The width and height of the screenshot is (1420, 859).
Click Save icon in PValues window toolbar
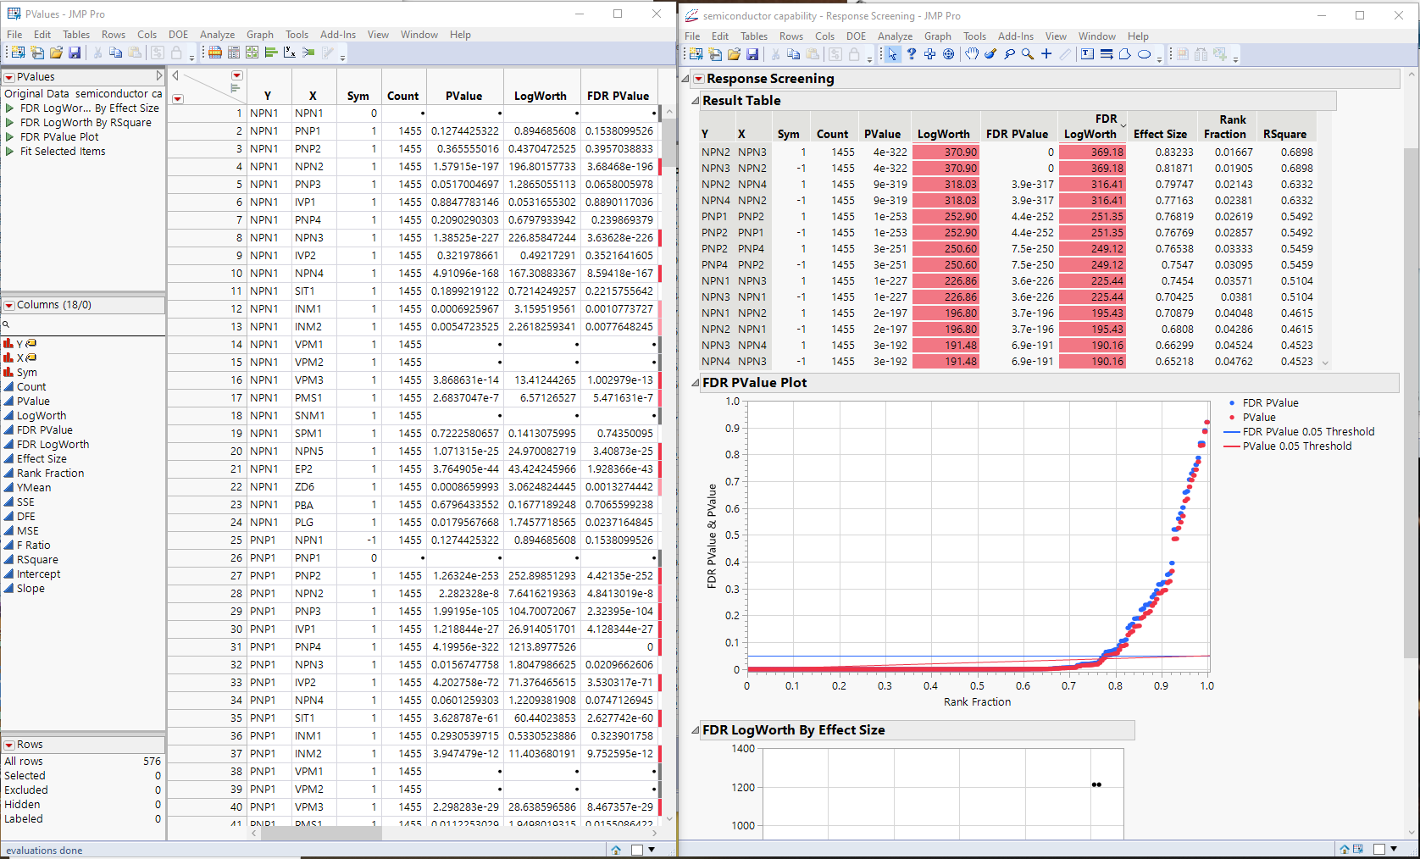pyautogui.click(x=75, y=53)
